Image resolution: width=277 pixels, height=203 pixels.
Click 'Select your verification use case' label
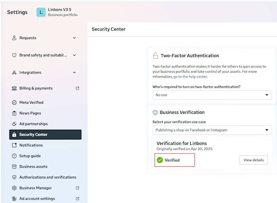tap(179, 122)
